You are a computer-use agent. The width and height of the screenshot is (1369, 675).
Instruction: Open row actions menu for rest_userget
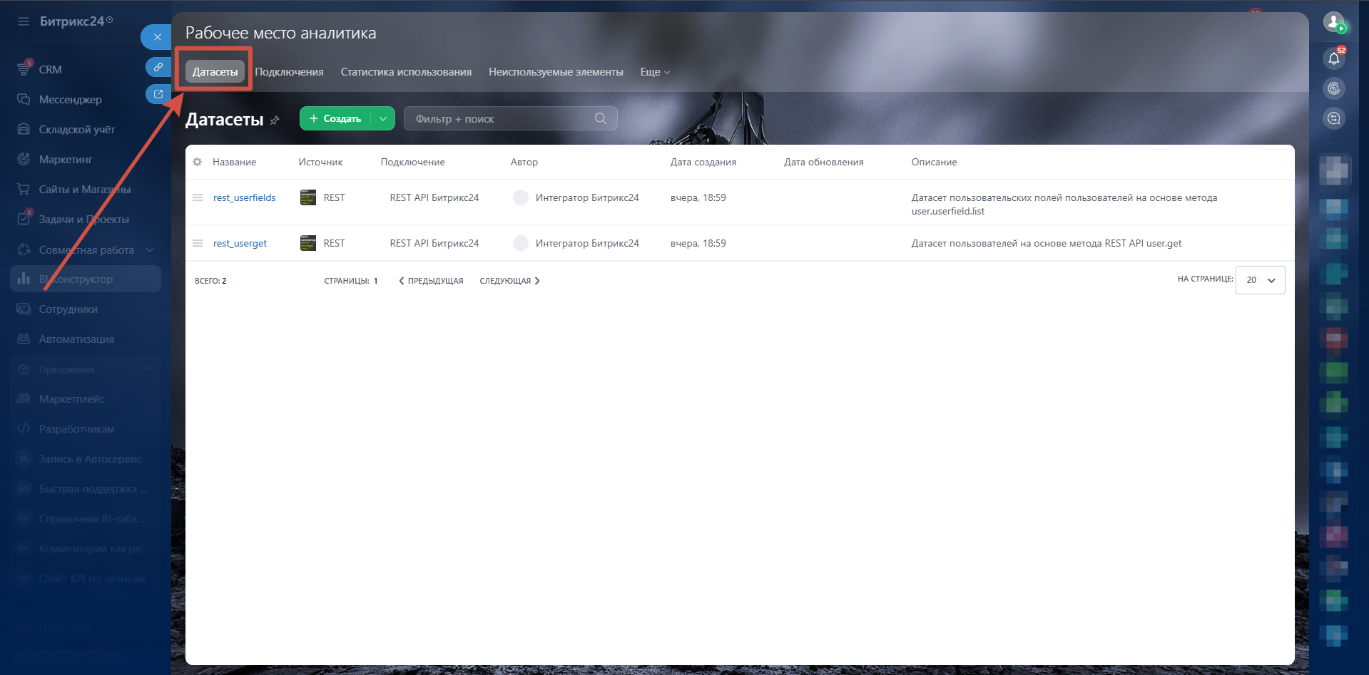(198, 243)
